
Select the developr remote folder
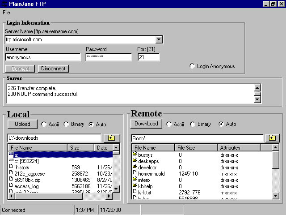[x=144, y=167]
